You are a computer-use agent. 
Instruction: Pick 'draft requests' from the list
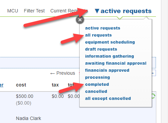coord(101,49)
